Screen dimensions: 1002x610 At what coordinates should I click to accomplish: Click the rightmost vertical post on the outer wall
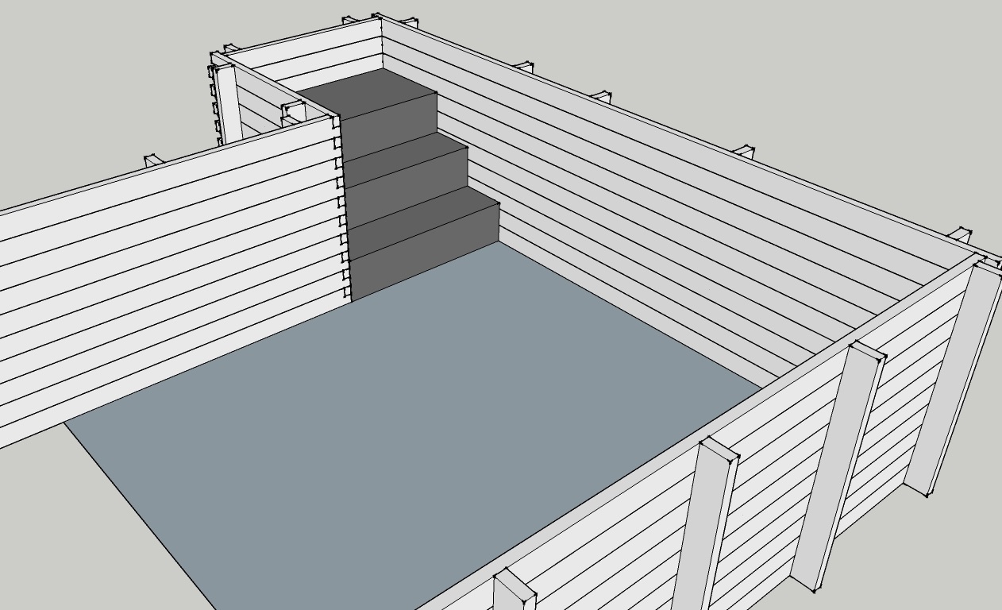coord(954,378)
